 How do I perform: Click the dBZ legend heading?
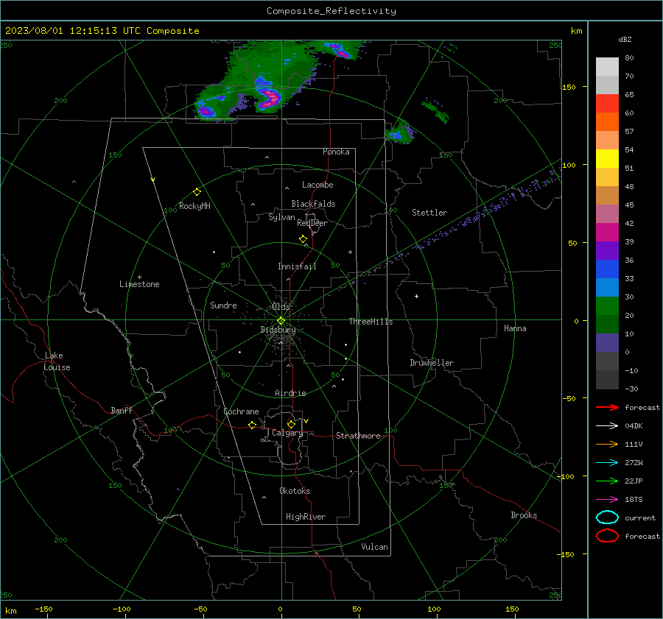pyautogui.click(x=625, y=39)
